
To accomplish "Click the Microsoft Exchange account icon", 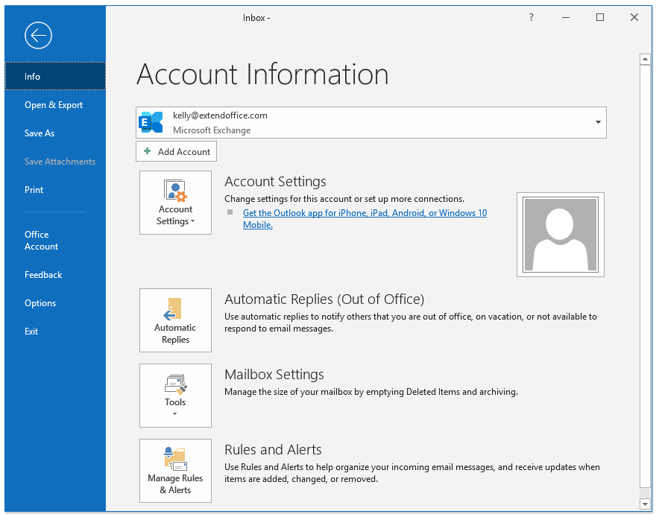I will tap(152, 122).
